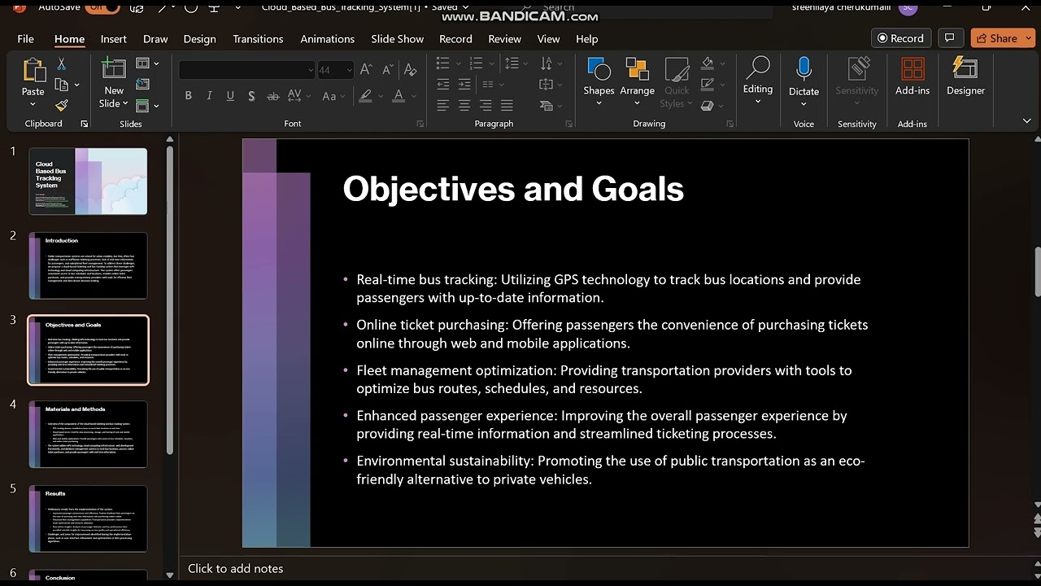Image resolution: width=1041 pixels, height=586 pixels.
Task: Open the Font dialog launcher
Action: pos(420,124)
